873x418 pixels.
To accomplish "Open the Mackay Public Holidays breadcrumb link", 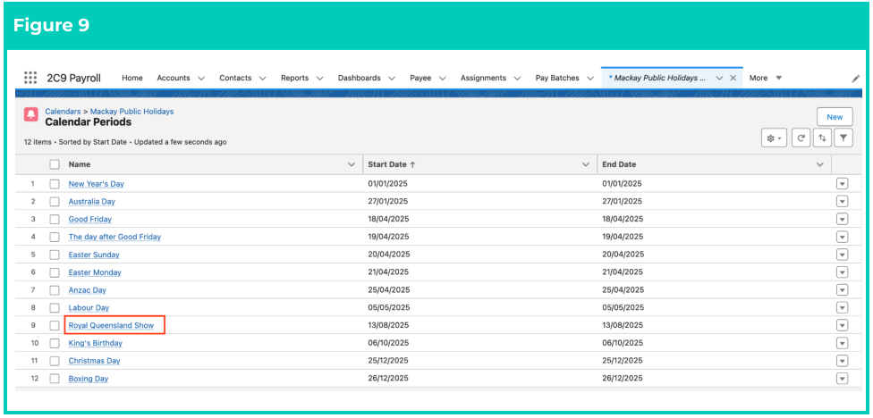I will click(x=132, y=111).
